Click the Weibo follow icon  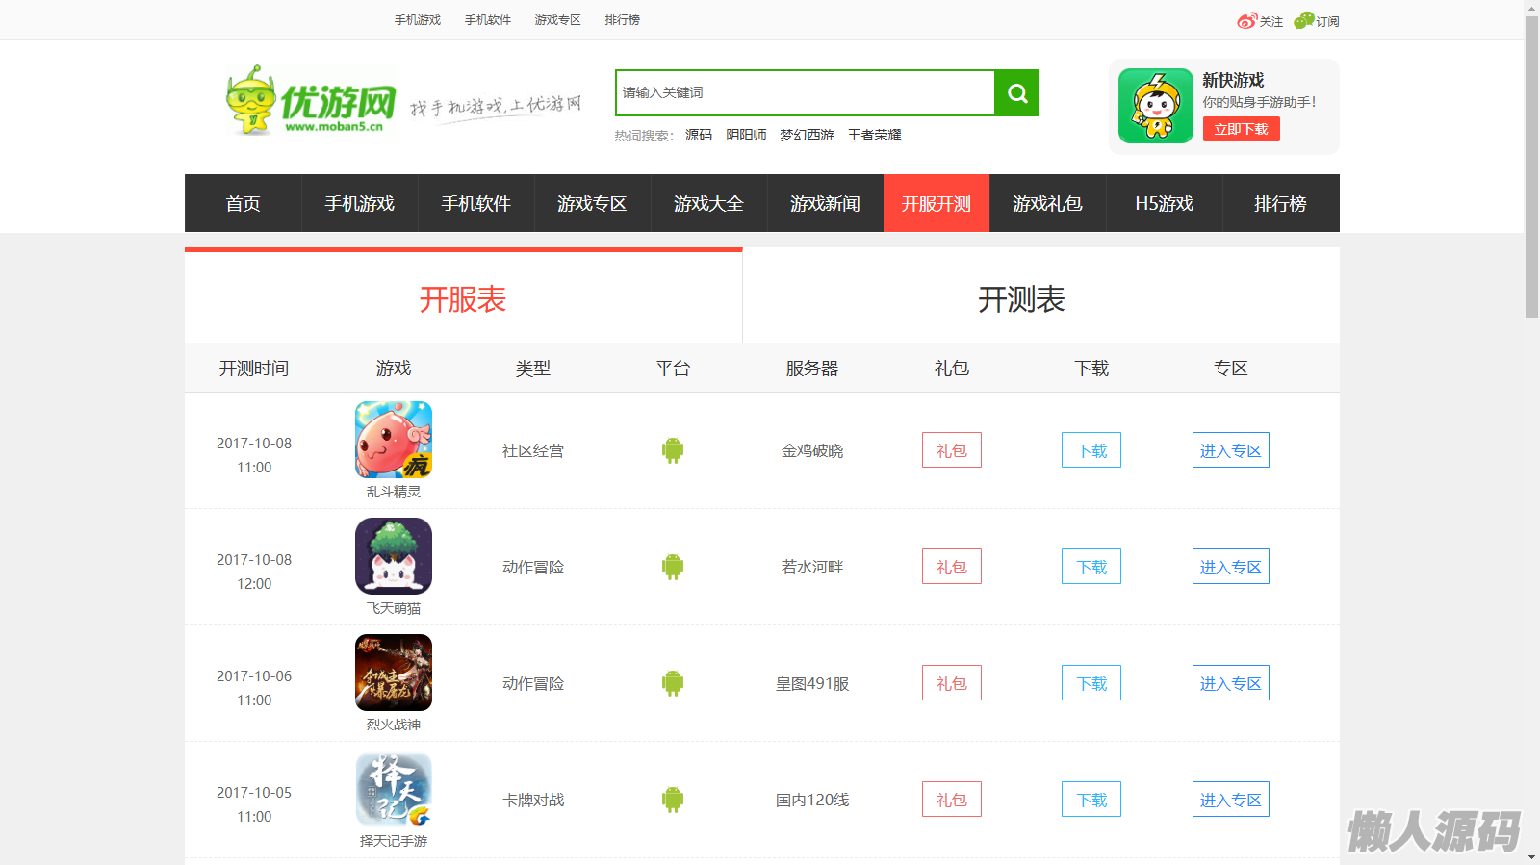[x=1247, y=20]
